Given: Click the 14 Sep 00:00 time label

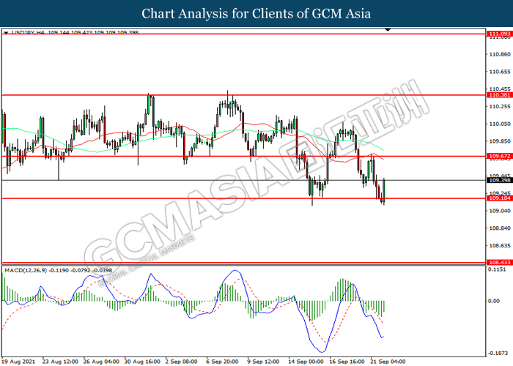Looking at the screenshot, I should tap(306, 362).
